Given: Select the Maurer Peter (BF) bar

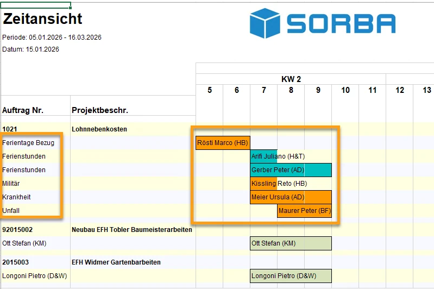Looking at the screenshot, I should [x=304, y=211].
